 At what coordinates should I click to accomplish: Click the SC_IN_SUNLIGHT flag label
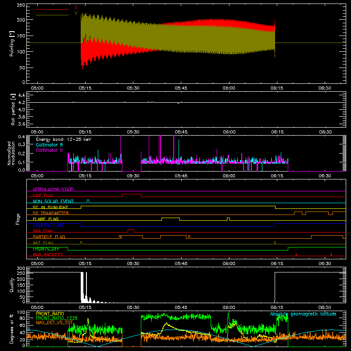[x=50, y=207]
